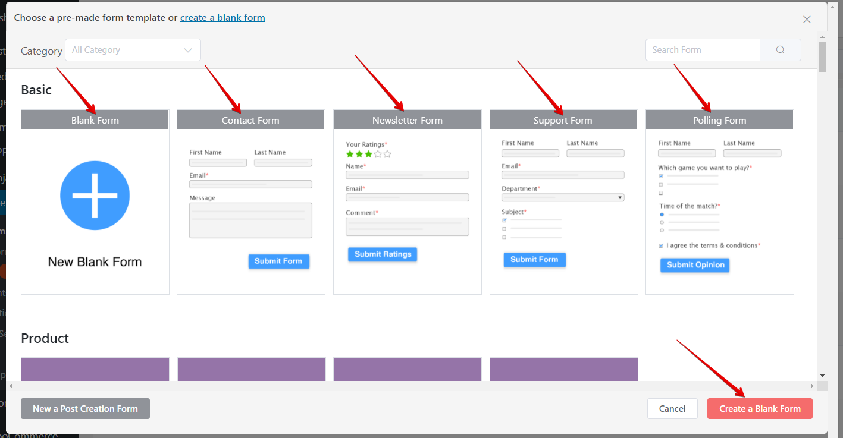The height and width of the screenshot is (438, 843).
Task: Click the chevron on the All Category selector
Action: (x=187, y=50)
